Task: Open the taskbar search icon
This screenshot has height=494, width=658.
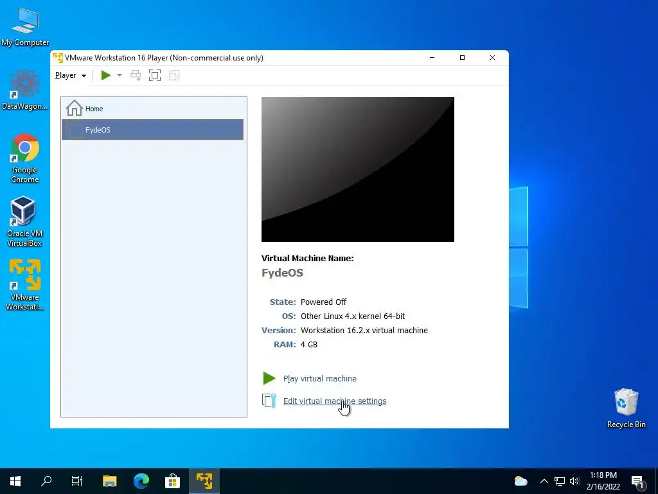Action: pyautogui.click(x=46, y=481)
